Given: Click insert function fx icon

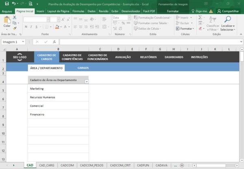Looking at the screenshot, I should 54,42.
